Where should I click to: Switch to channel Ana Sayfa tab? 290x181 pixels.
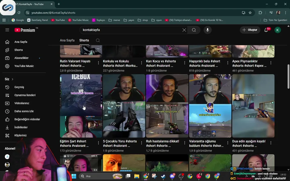67,40
